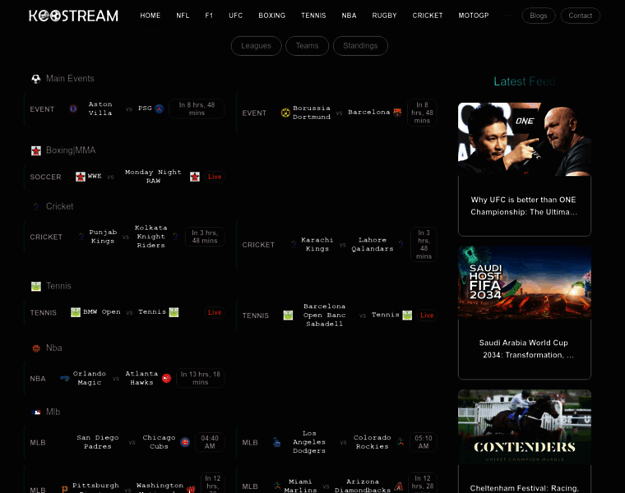
Task: Click the Kolkata Knight Riders icon
Action: coord(175,237)
